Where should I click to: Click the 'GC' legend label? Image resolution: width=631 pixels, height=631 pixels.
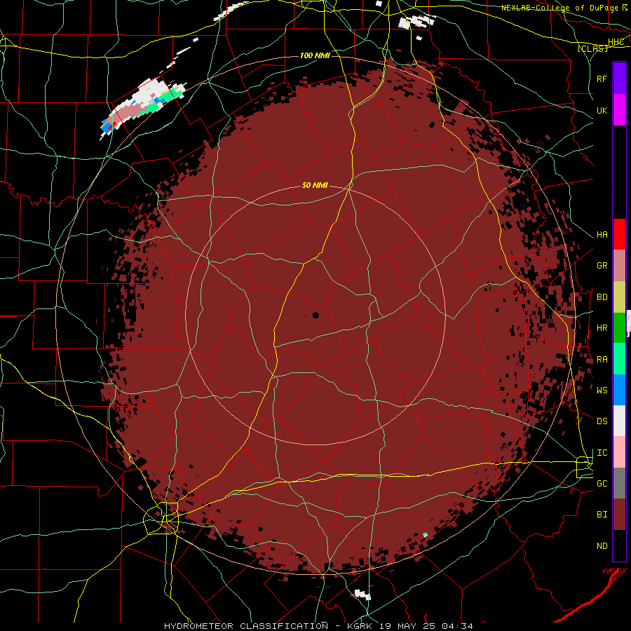click(x=602, y=483)
